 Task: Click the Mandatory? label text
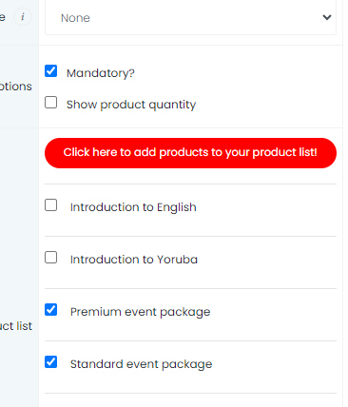coord(101,73)
